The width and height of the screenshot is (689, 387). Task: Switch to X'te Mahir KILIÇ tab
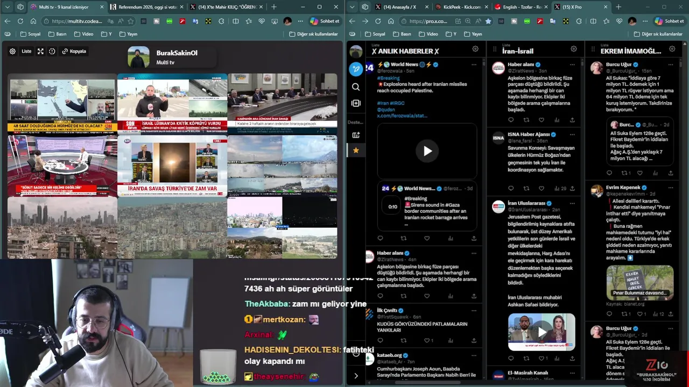coord(226,7)
